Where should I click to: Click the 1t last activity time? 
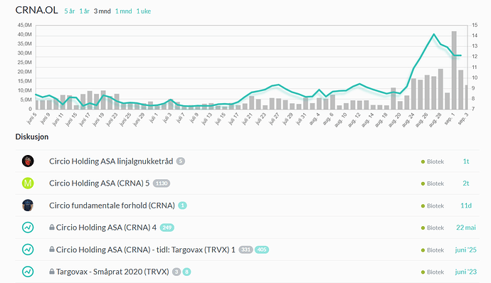click(x=466, y=161)
